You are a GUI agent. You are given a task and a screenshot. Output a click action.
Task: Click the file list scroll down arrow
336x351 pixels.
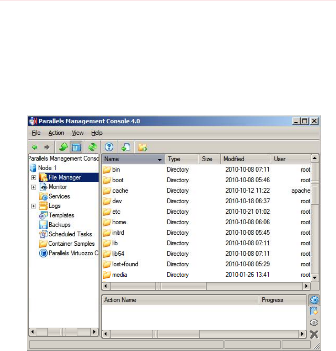(315, 278)
